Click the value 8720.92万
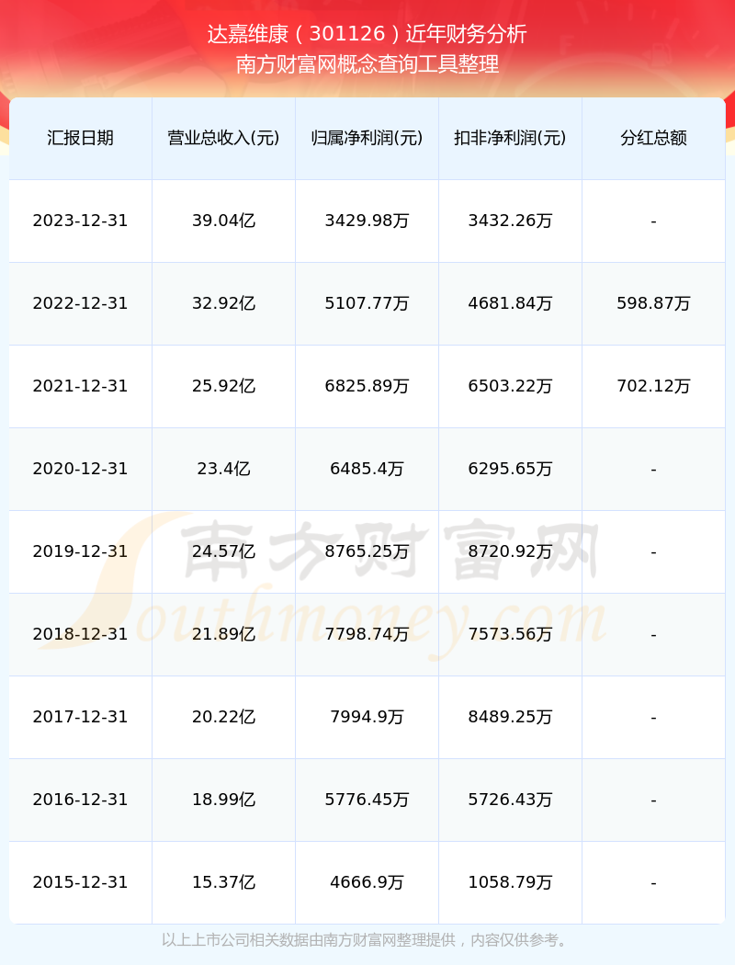This screenshot has height=965, width=735. click(x=511, y=551)
